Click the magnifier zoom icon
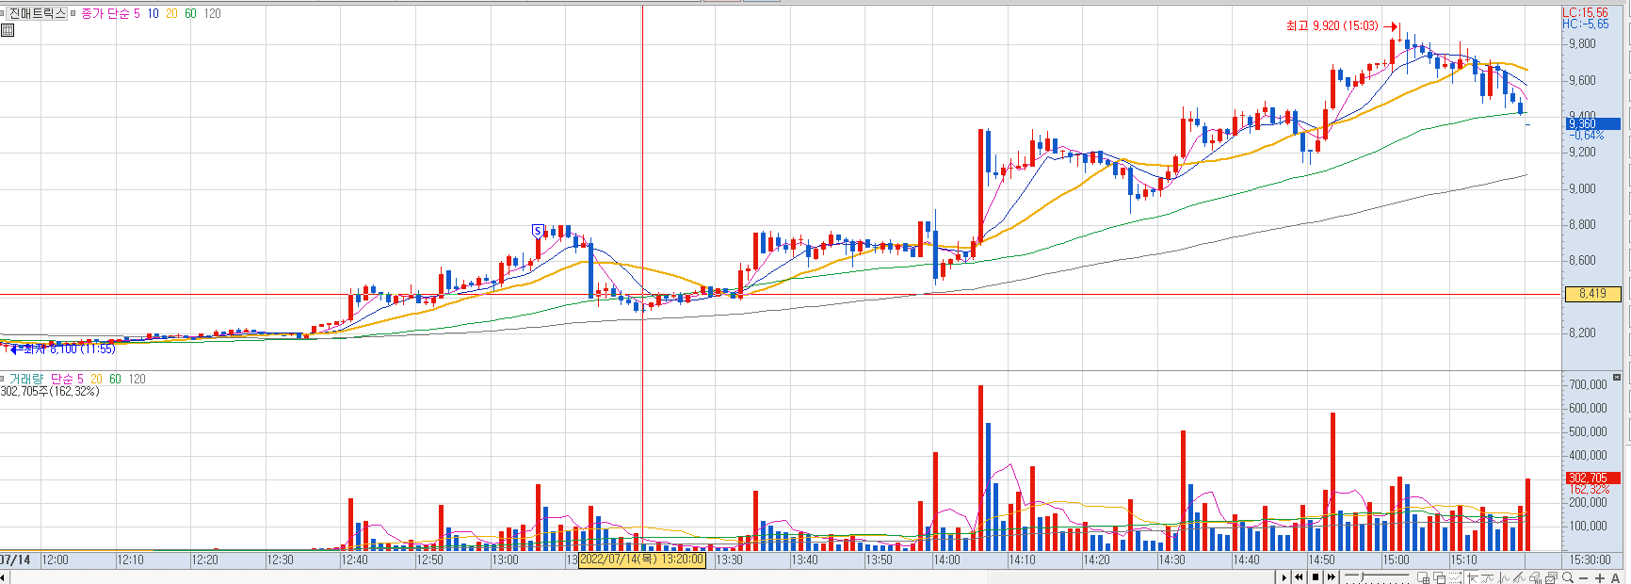Screen dimensions: 1631x584 coord(1568,577)
